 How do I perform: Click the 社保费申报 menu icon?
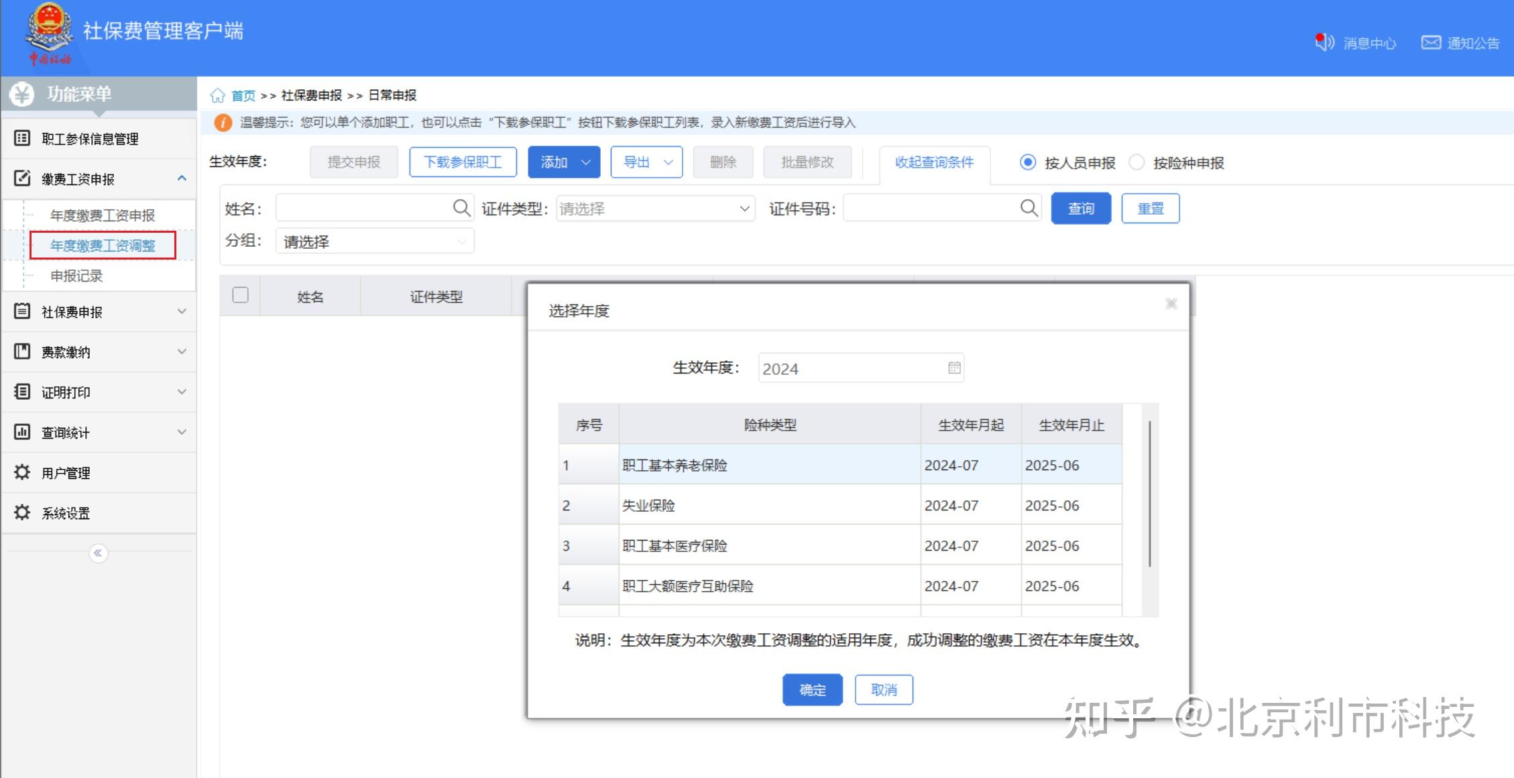coord(22,311)
